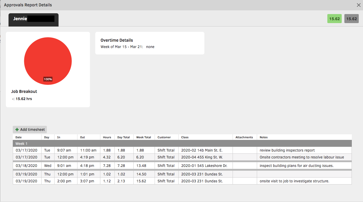
Task: Click the 6.20 day total cell
Action: 124,157
